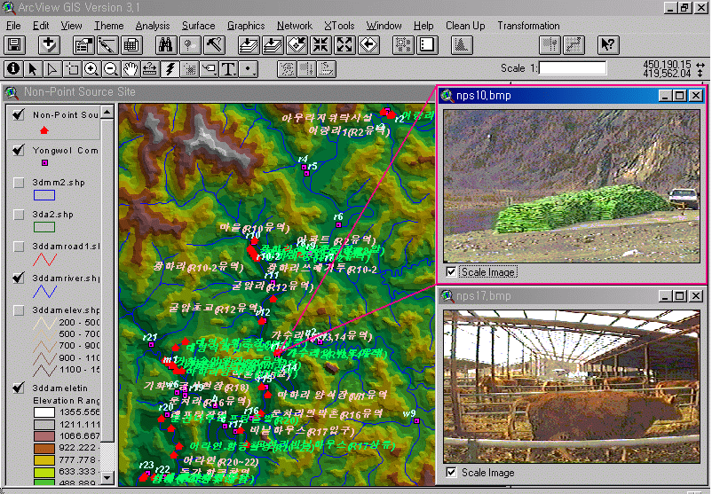Image resolution: width=712 pixels, height=494 pixels.
Task: Open the Theme menu
Action: (x=108, y=26)
